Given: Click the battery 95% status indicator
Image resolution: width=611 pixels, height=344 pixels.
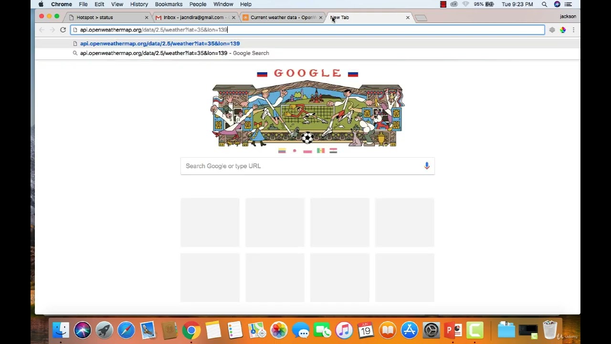Looking at the screenshot, I should tap(484, 4).
